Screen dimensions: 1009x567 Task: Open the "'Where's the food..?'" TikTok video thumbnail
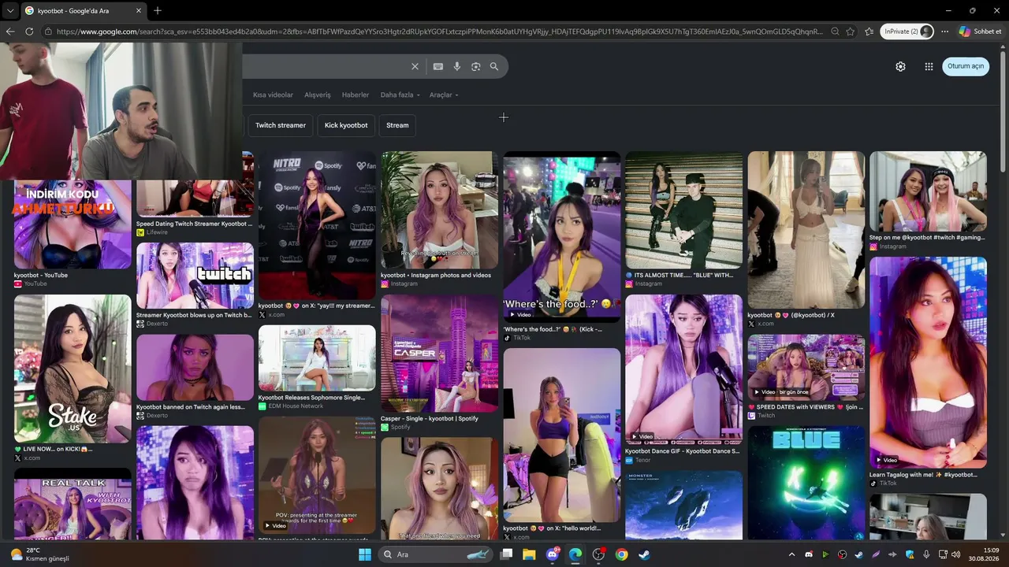pos(561,237)
